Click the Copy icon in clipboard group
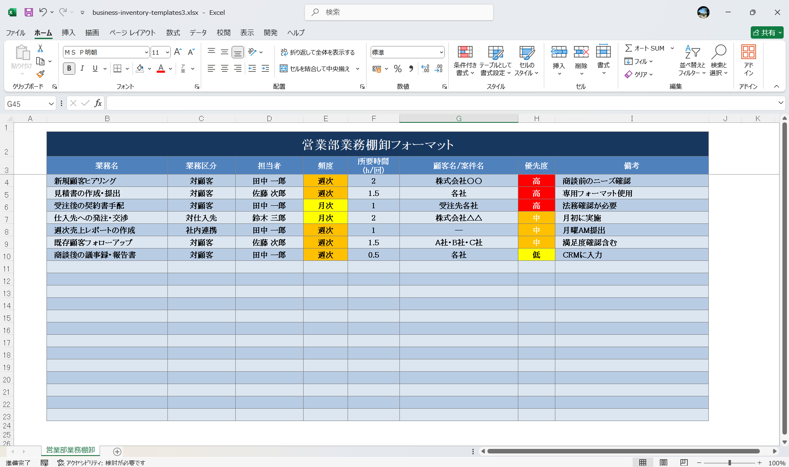 pos(40,61)
